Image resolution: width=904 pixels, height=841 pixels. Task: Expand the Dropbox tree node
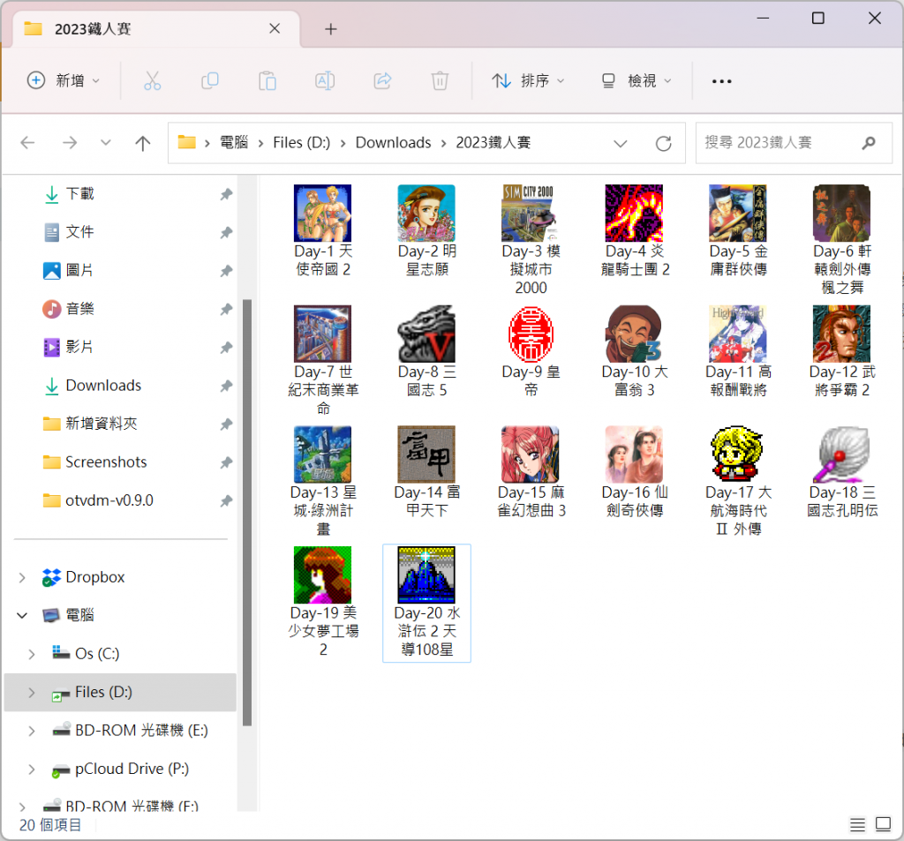22,577
